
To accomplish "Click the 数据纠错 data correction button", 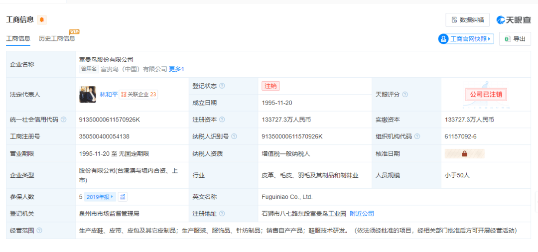I will 467,20.
